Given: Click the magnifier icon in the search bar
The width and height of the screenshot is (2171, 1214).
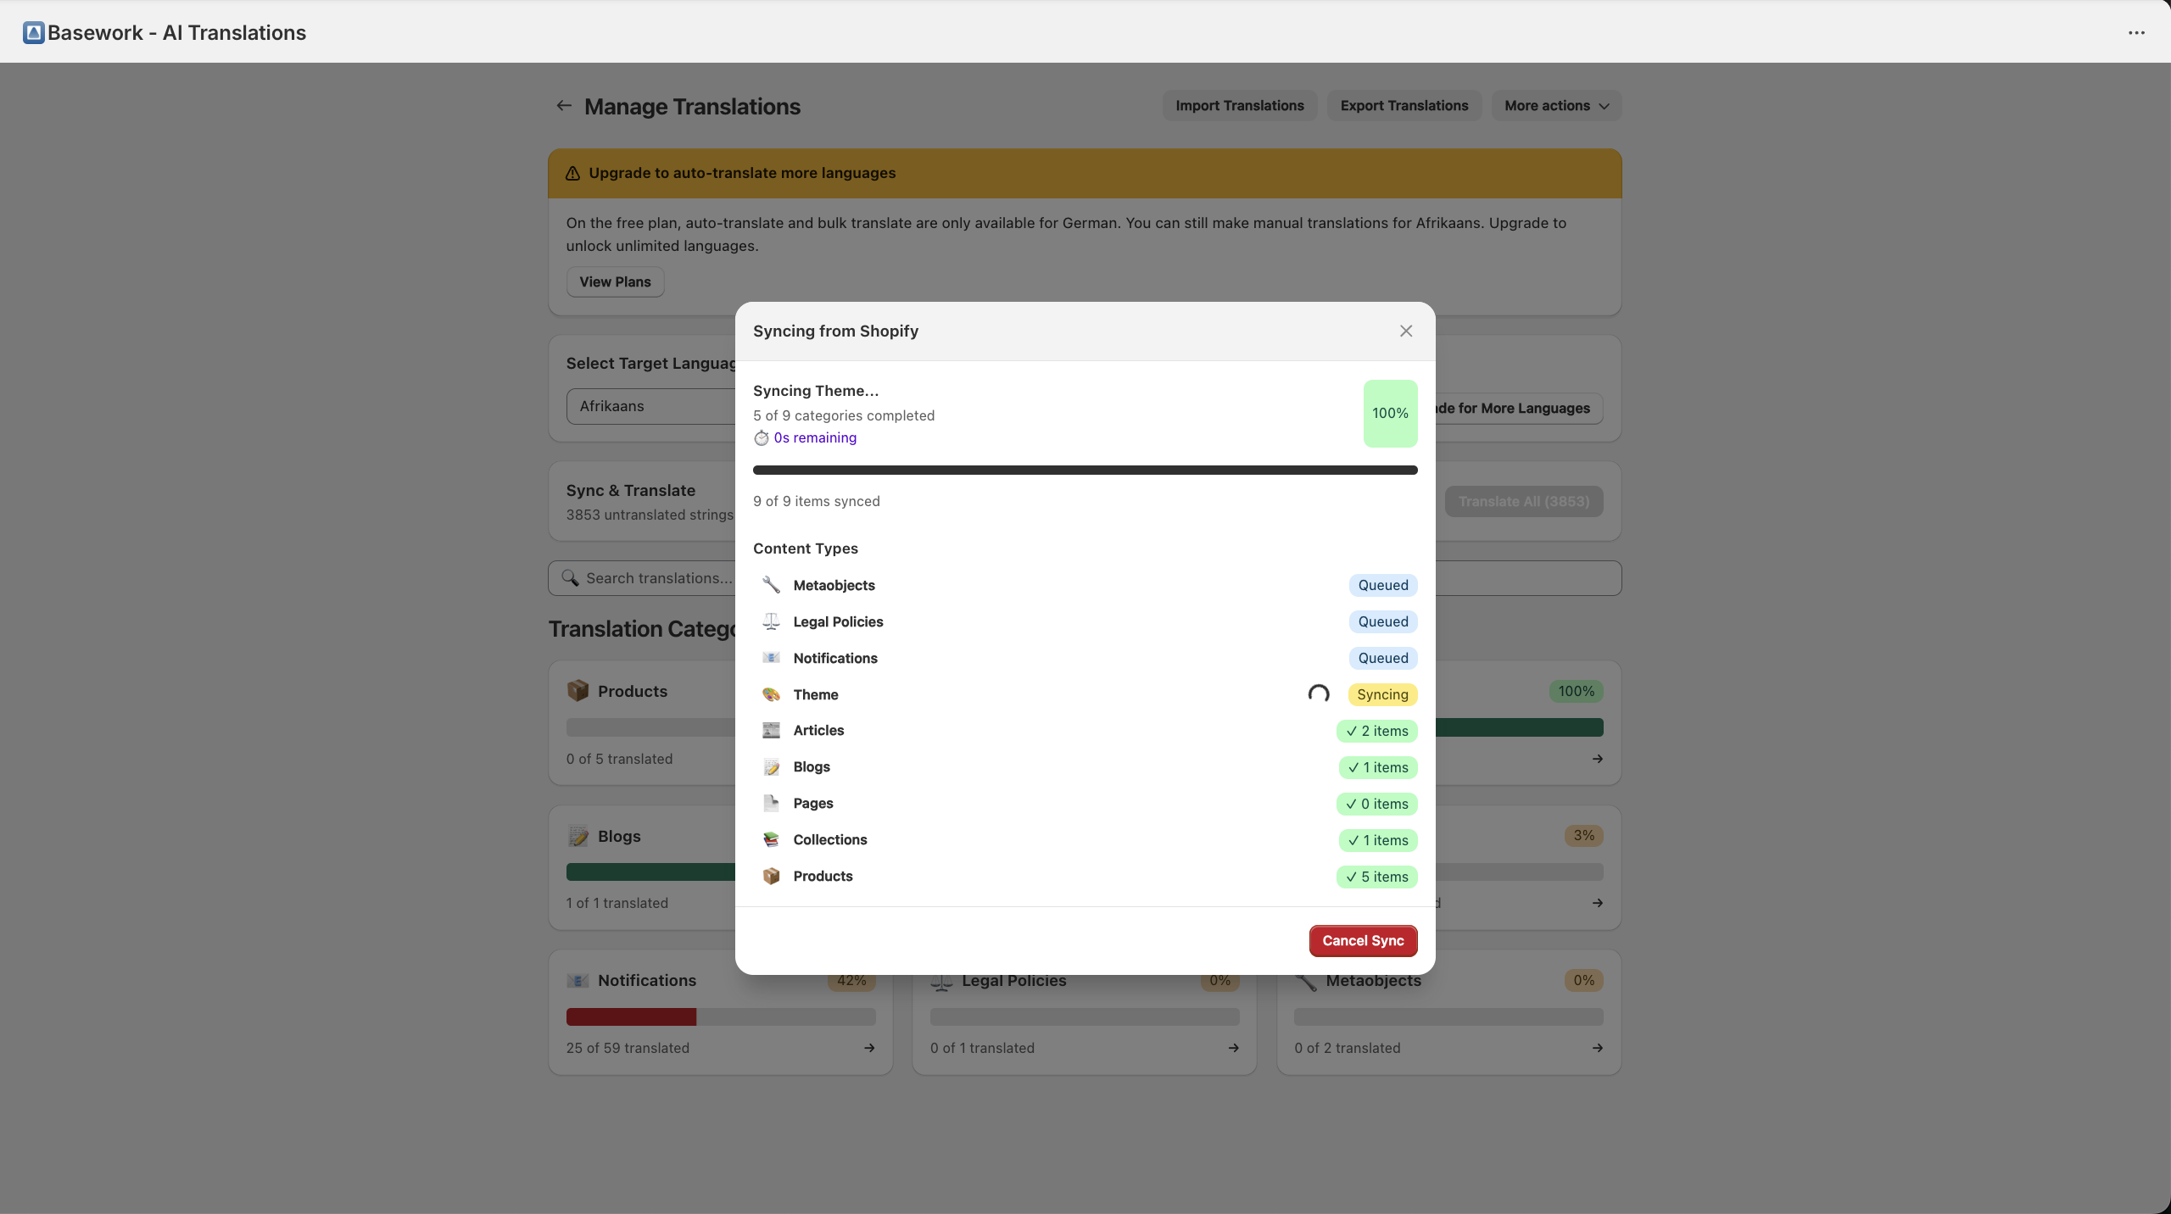Looking at the screenshot, I should (572, 578).
